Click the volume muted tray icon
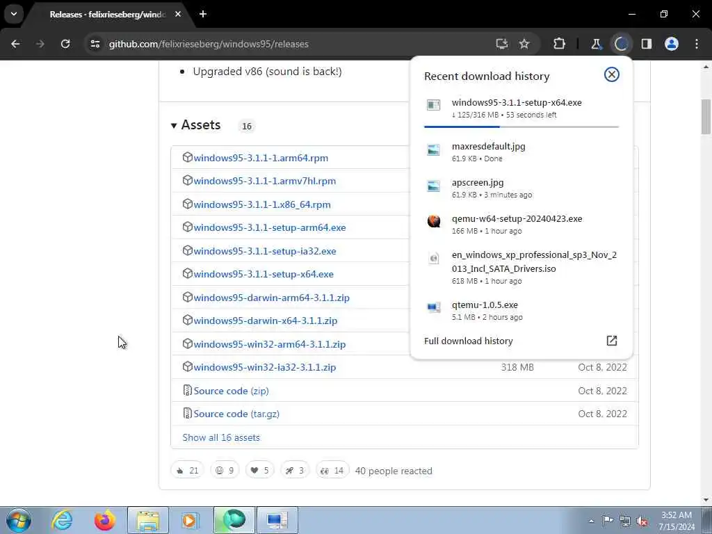Screen dimensions: 712x534 (642, 521)
